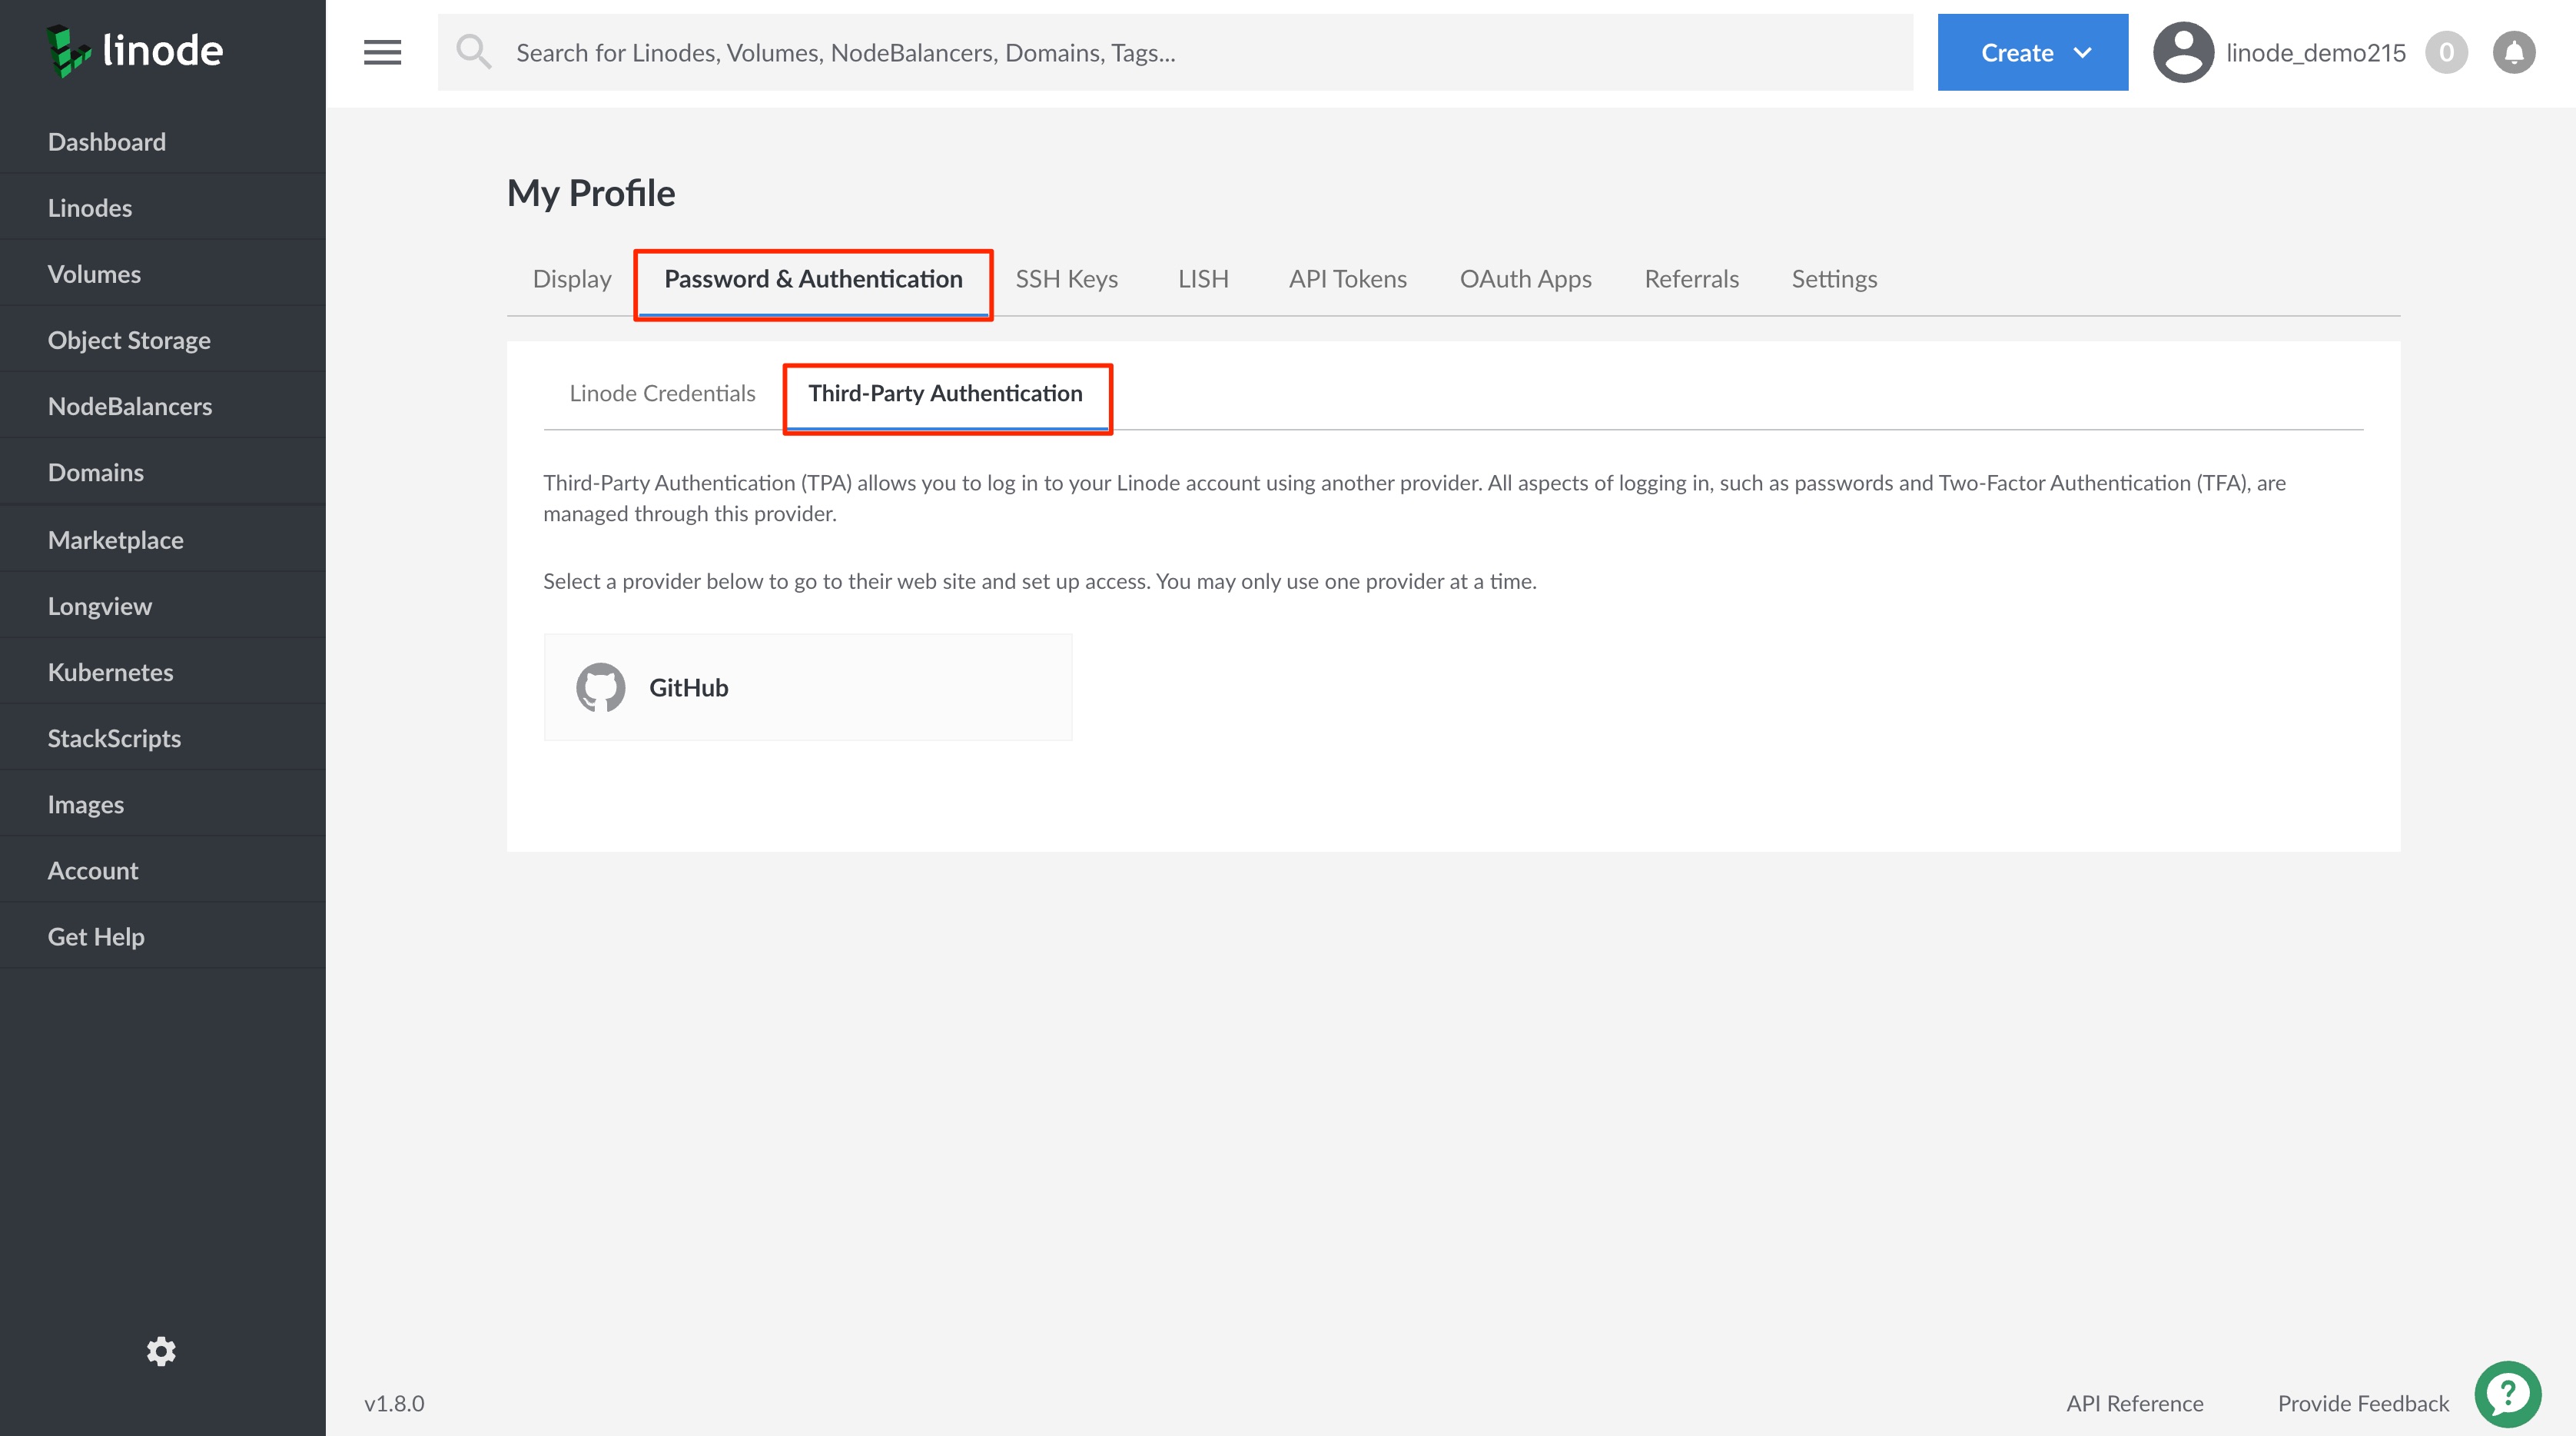Image resolution: width=2576 pixels, height=1436 pixels.
Task: Open the linode_demo215 user menu
Action: [2315, 52]
